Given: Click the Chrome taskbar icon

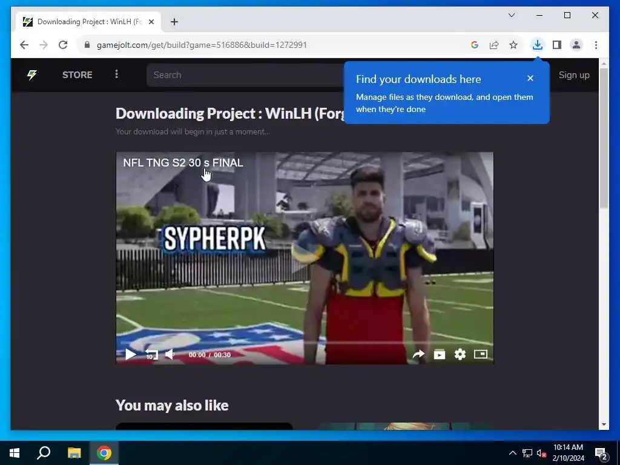Looking at the screenshot, I should pyautogui.click(x=104, y=453).
